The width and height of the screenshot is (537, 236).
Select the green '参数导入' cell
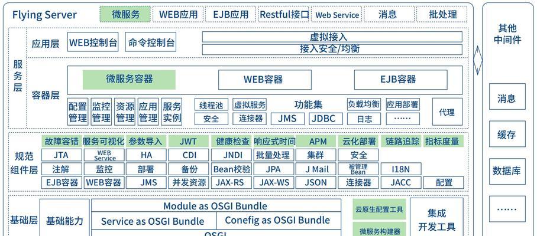[x=146, y=141]
